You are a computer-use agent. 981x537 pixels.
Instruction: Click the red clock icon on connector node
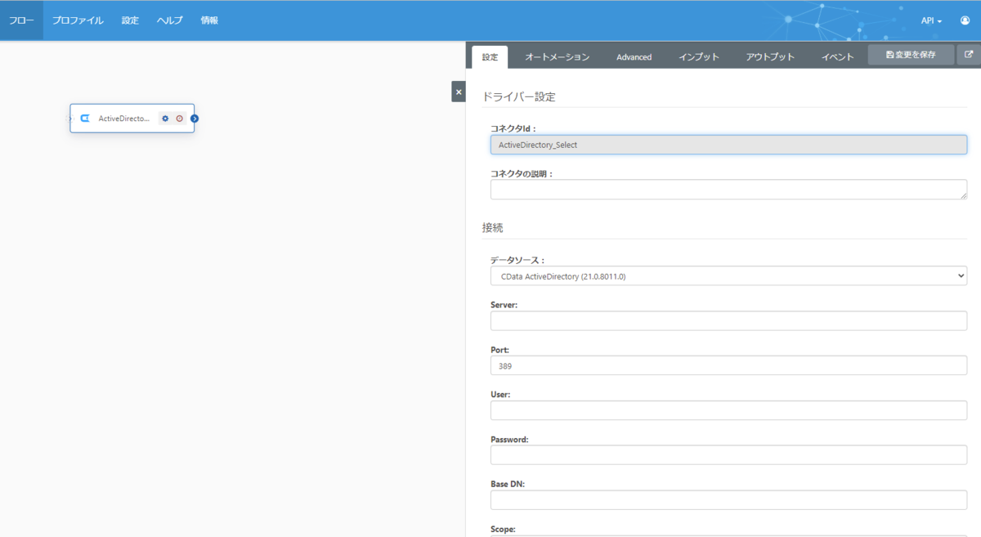(179, 119)
